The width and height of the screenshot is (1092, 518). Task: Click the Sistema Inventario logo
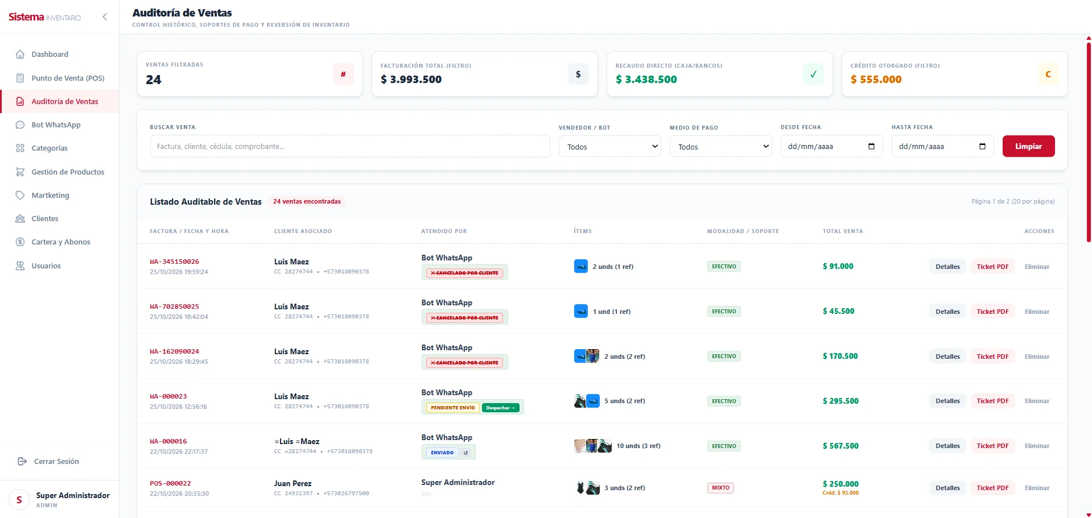pyautogui.click(x=44, y=17)
